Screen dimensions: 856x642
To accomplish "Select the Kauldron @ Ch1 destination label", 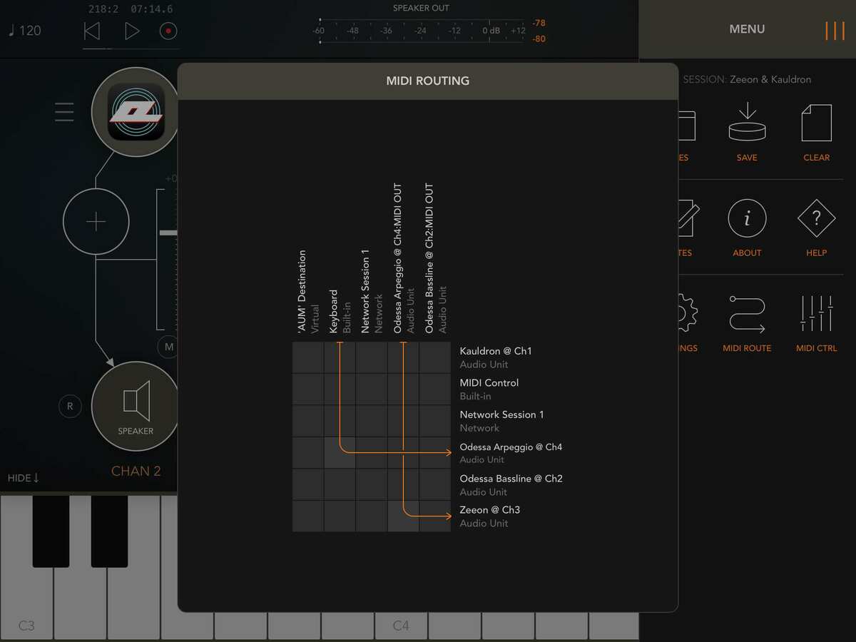I will point(496,351).
